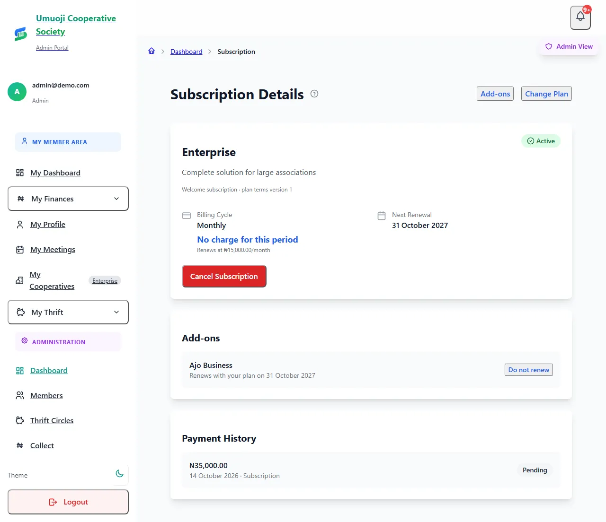Screen dimensions: 606x522
Task: Open My Dashboard in sidebar
Action: point(55,173)
